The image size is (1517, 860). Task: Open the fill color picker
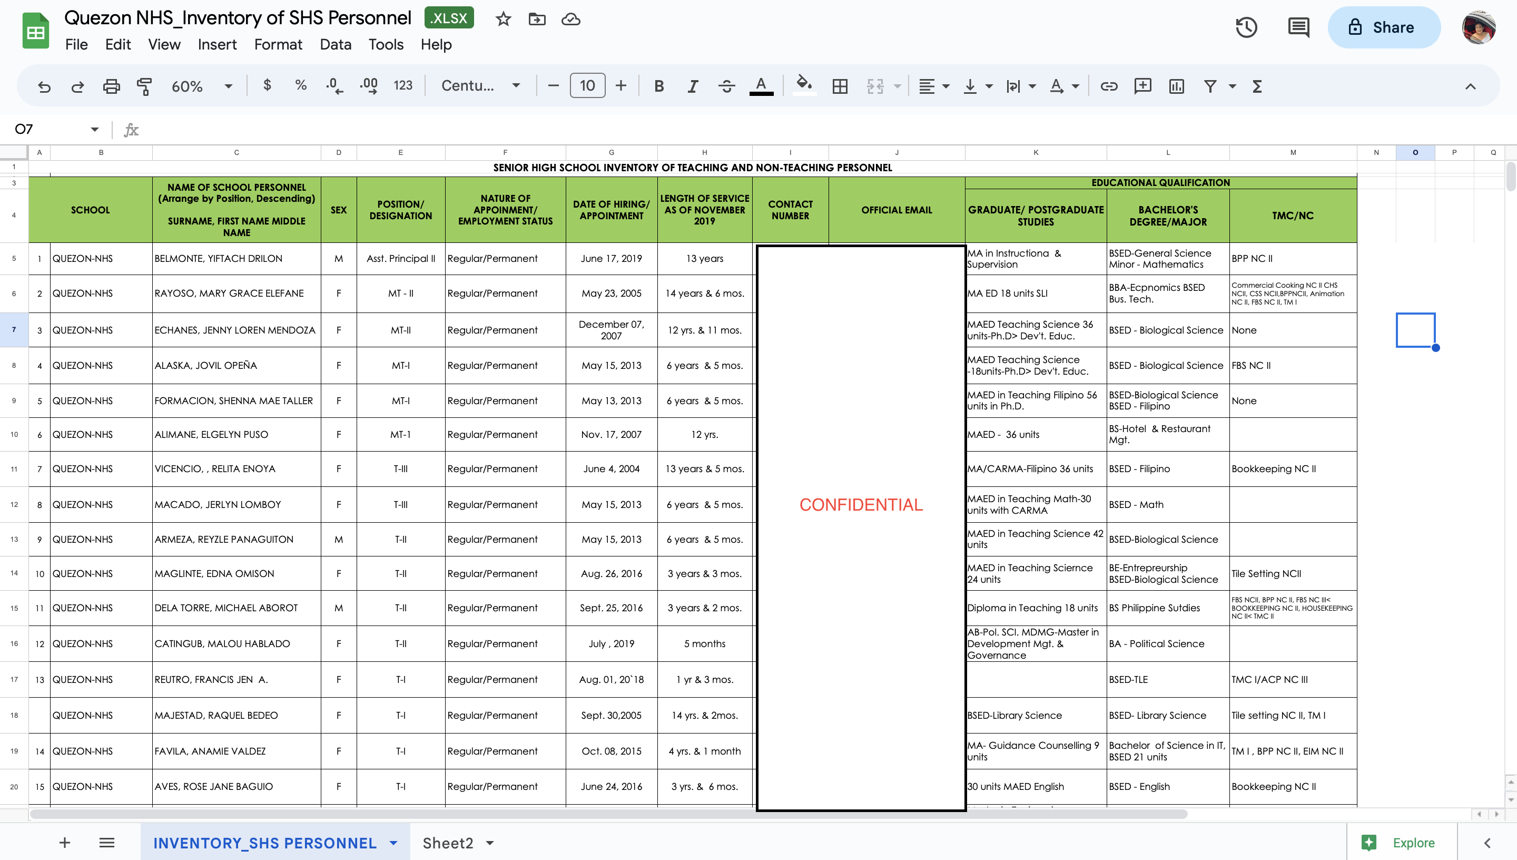coord(804,86)
